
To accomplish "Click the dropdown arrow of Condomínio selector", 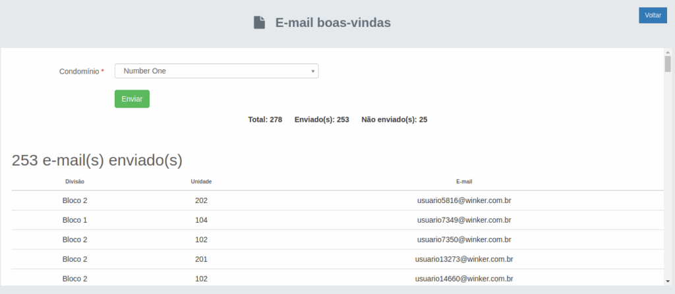I will click(313, 71).
